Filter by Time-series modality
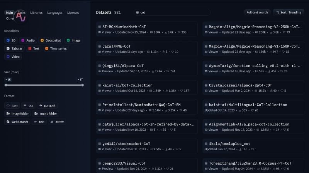 coord(56,48)
